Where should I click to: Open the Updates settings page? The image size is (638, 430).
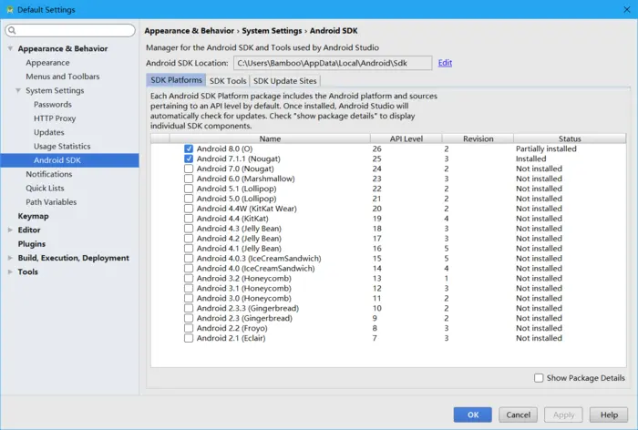pyautogui.click(x=49, y=132)
